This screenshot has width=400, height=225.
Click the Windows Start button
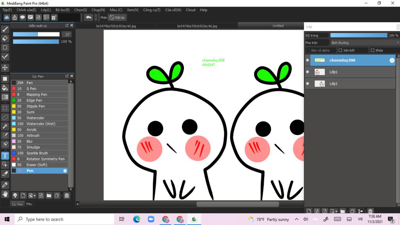7,219
